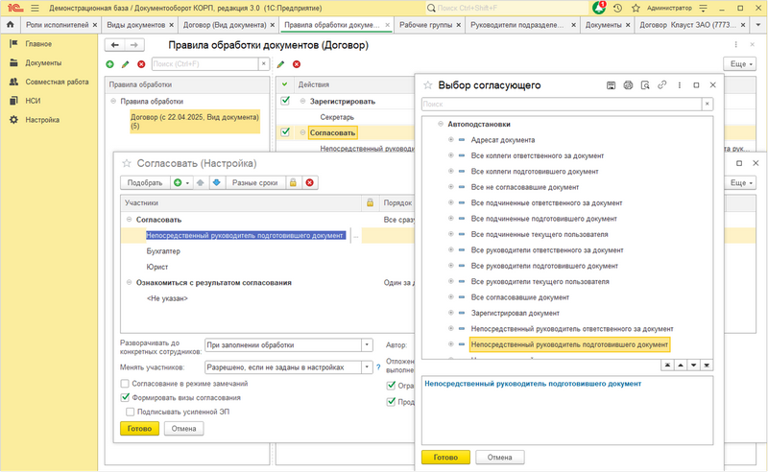The width and height of the screenshot is (768, 472).
Task: Click the save icon in Выбор согласующего header
Action: (611, 85)
